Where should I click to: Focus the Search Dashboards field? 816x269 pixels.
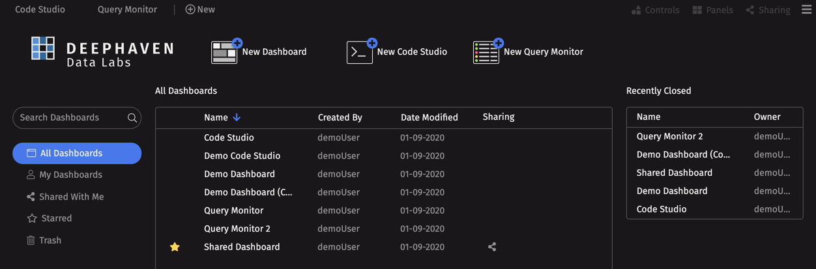click(x=77, y=118)
